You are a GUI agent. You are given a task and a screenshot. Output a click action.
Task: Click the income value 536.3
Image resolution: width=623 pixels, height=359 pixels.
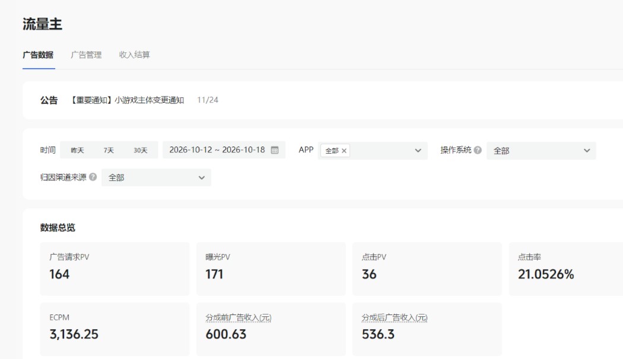379,334
